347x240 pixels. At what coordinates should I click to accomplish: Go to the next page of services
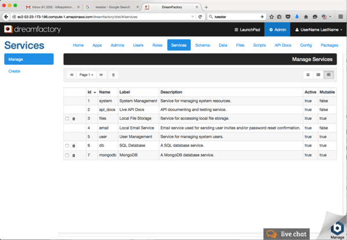(101, 75)
